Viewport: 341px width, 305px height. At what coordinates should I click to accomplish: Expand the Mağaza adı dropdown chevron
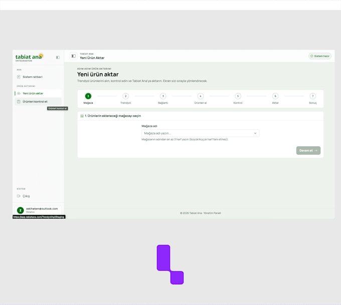(255, 133)
